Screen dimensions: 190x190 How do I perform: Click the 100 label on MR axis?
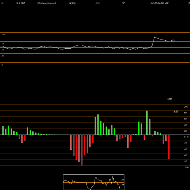point(186,107)
